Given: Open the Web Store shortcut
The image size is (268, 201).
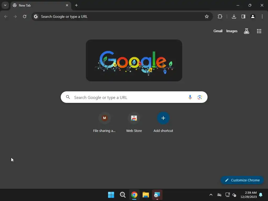Looking at the screenshot, I should 134,122.
